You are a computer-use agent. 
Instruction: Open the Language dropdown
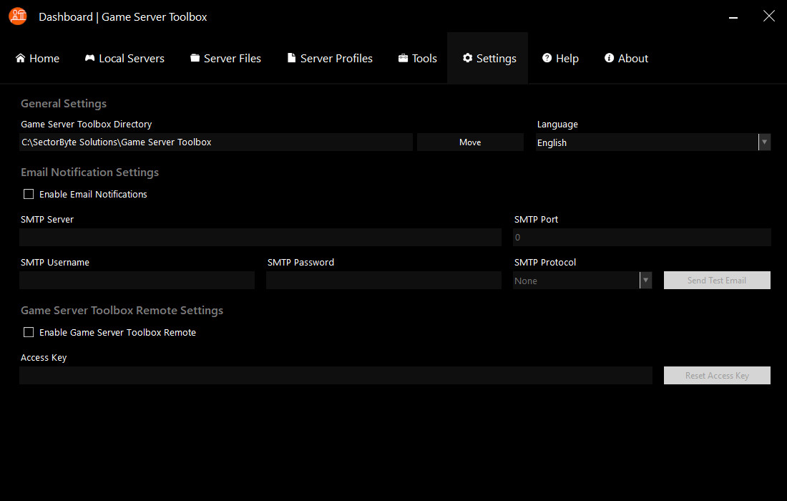coord(764,142)
